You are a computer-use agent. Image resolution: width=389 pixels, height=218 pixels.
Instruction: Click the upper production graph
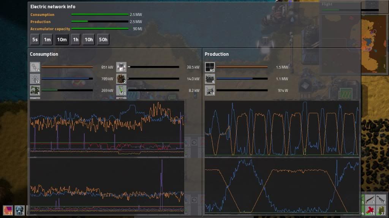(282, 129)
